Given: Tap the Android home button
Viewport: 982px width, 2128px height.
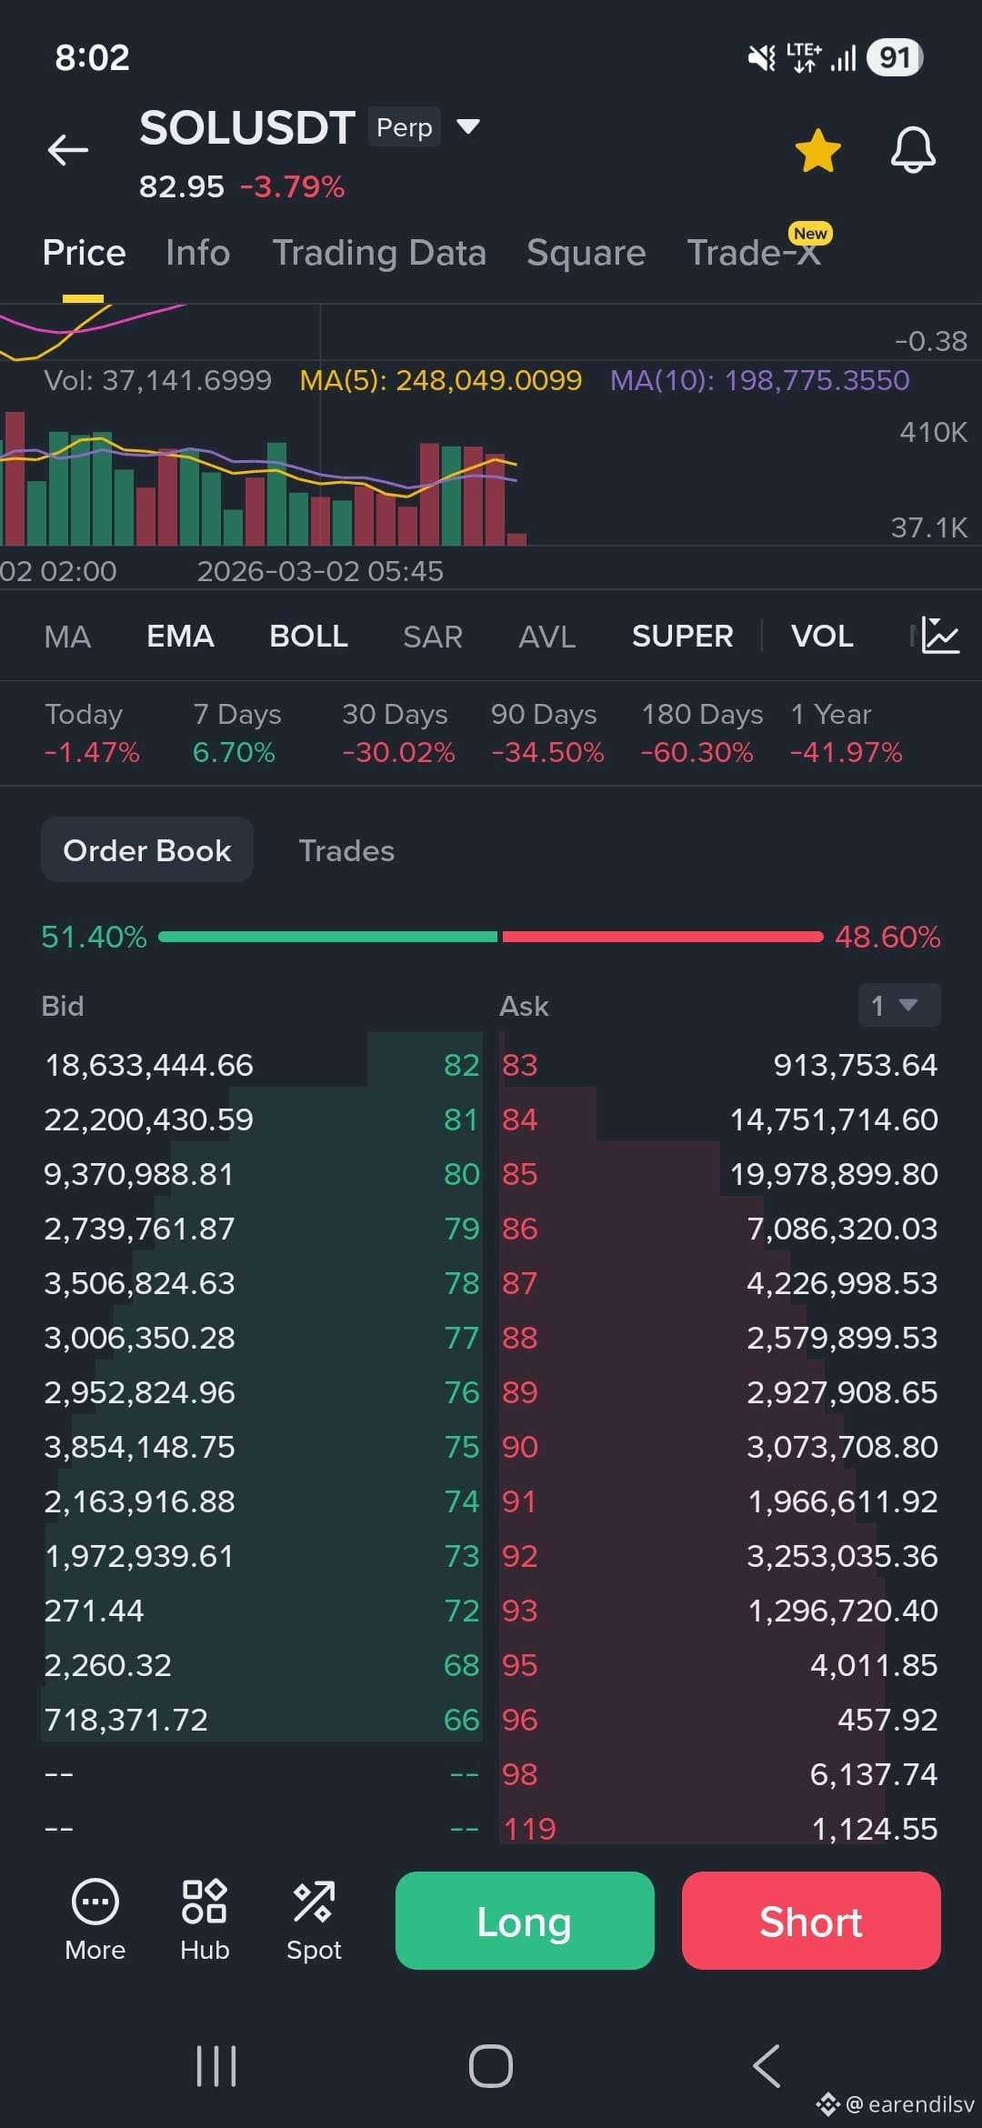Looking at the screenshot, I should (x=491, y=2066).
